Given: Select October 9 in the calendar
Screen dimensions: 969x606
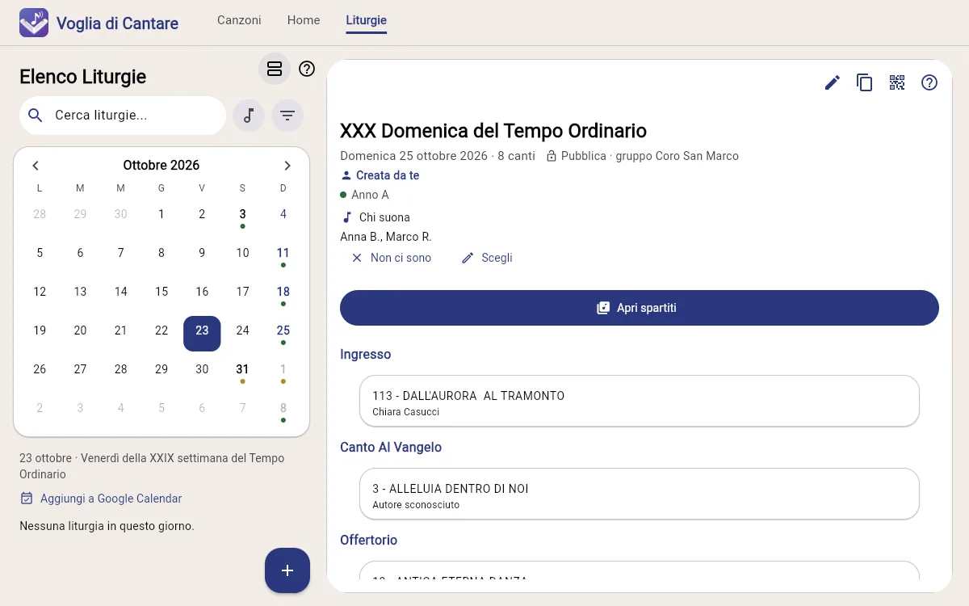Looking at the screenshot, I should [202, 253].
